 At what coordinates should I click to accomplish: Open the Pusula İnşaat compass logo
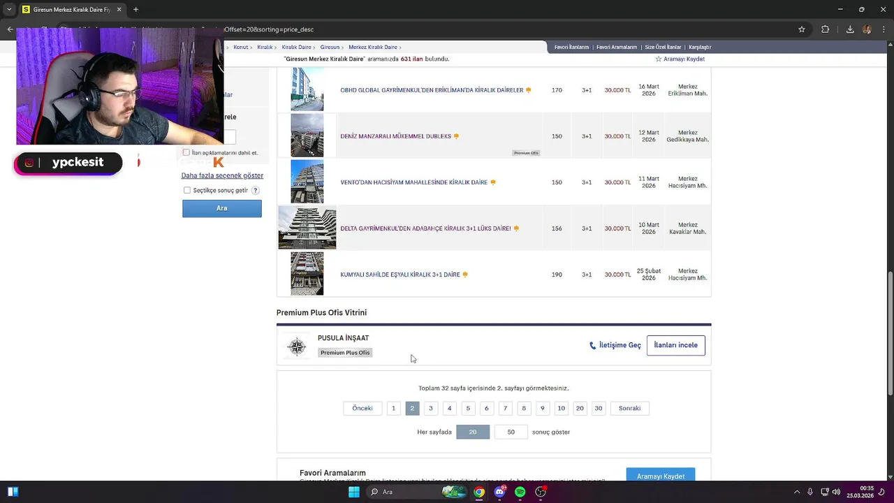[297, 347]
